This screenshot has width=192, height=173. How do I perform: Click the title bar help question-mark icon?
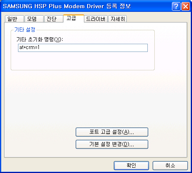[176, 6]
